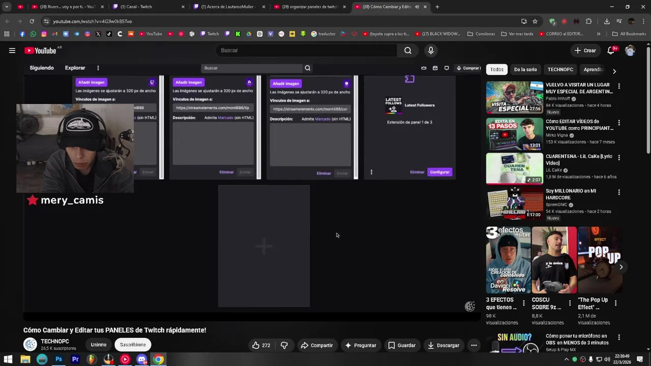Open options menu for VUELVO A VISITAR video

click(619, 86)
